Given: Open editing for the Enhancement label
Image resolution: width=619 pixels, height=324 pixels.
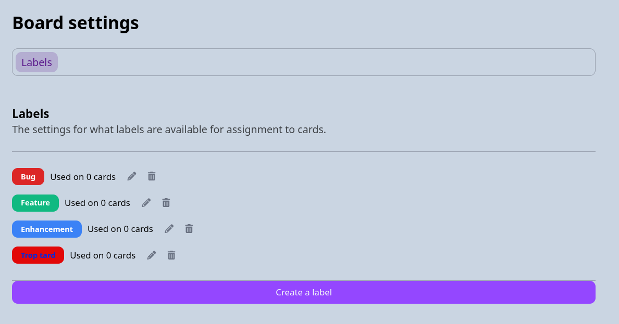Looking at the screenshot, I should tap(169, 229).
